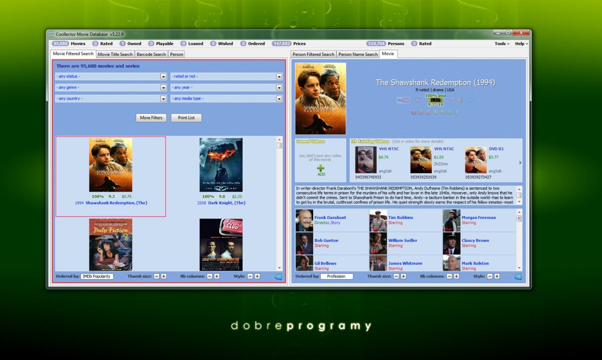Click the Dark Knight title link
This screenshot has height=360, width=602.
227,203
